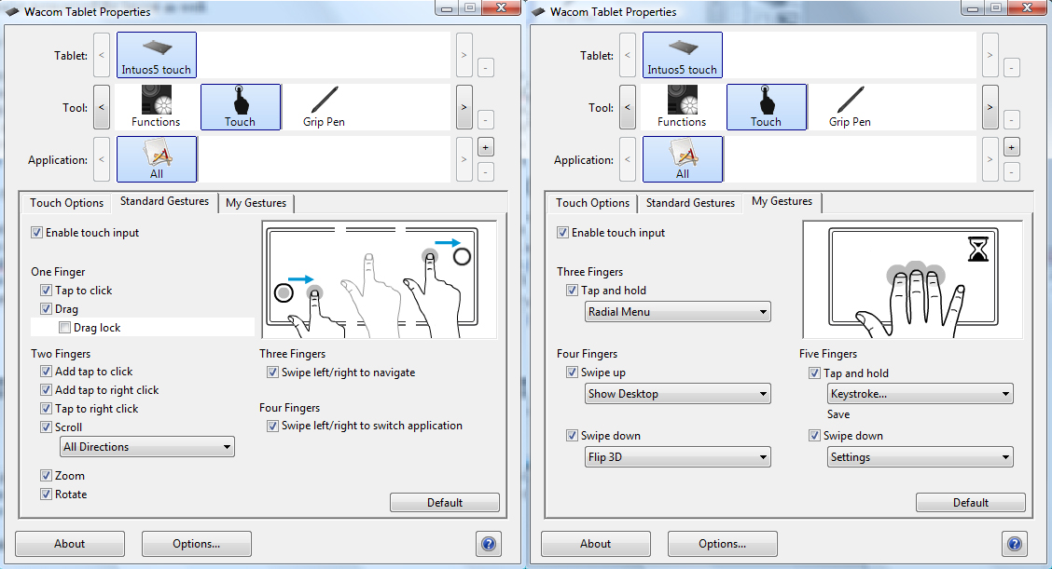This screenshot has height=569, width=1052.
Task: Toggle four-finger Swipe up checkbox
Action: [x=572, y=373]
